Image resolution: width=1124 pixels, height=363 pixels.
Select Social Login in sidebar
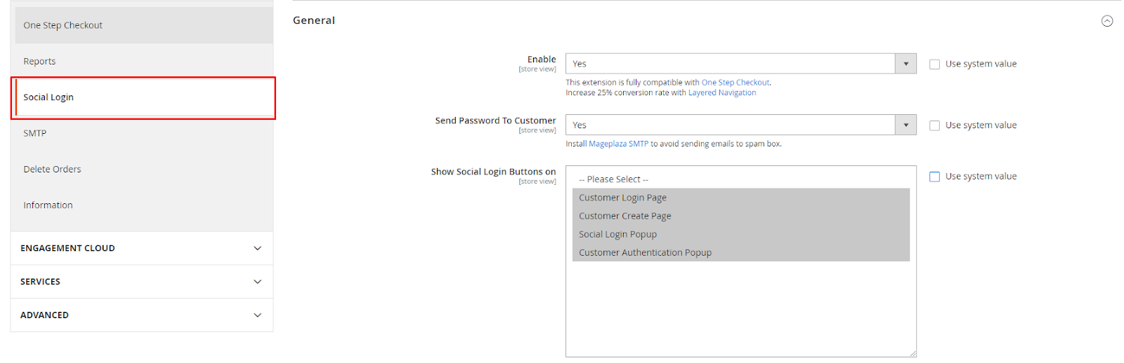48,97
